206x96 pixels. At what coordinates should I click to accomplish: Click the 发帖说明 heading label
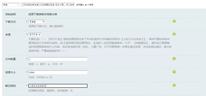(x=10, y=14)
